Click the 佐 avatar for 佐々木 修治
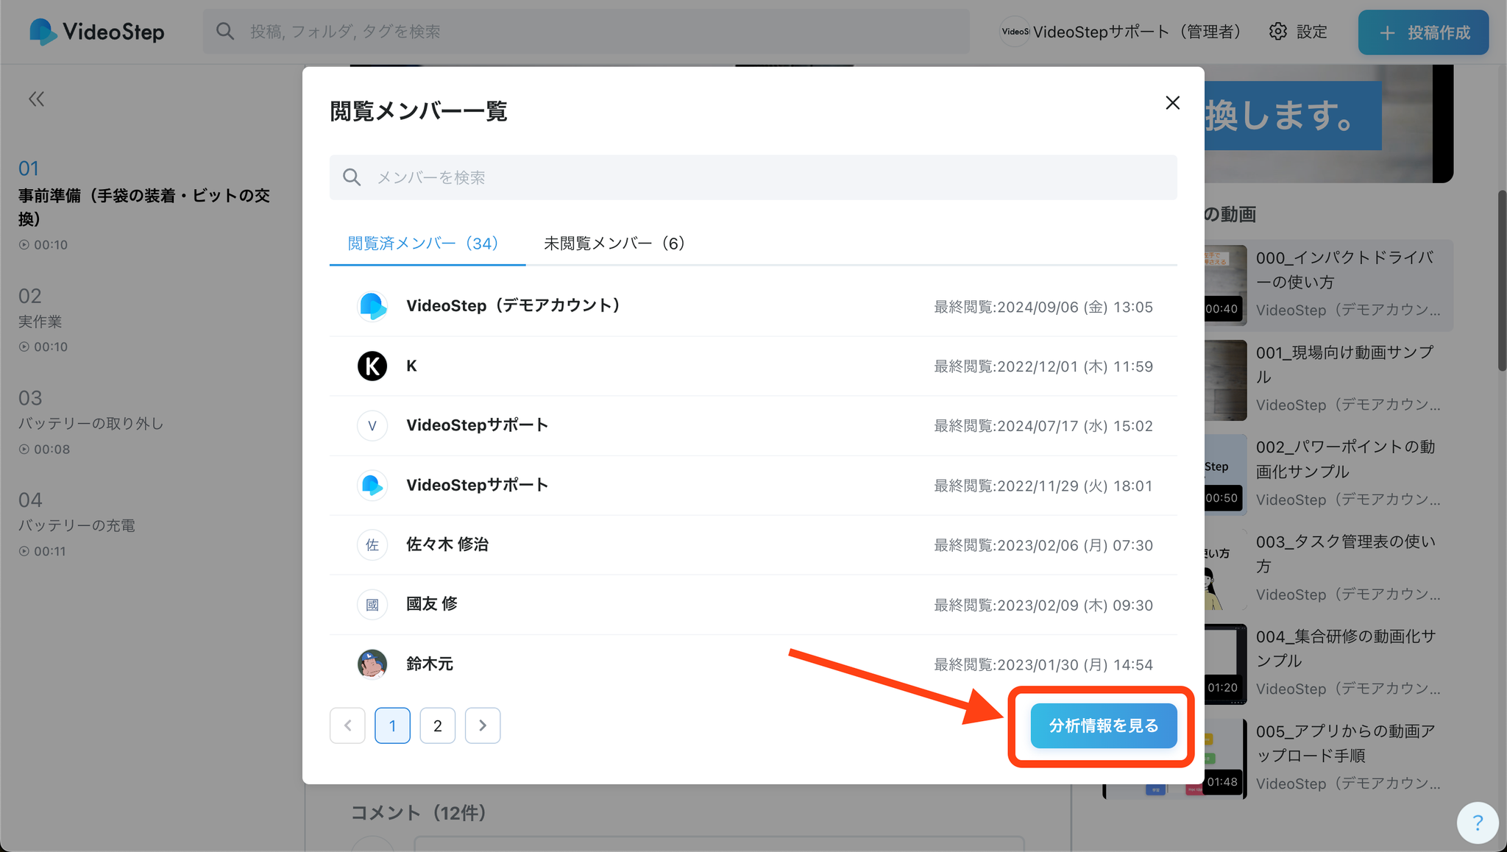Image resolution: width=1507 pixels, height=852 pixels. pyautogui.click(x=372, y=544)
